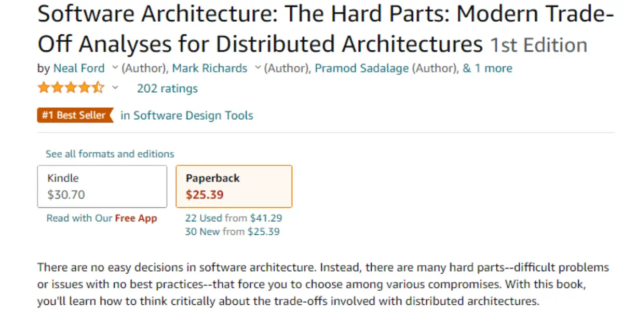Click 'See all formats and editions'
The width and height of the screenshot is (623, 311).
coord(110,154)
